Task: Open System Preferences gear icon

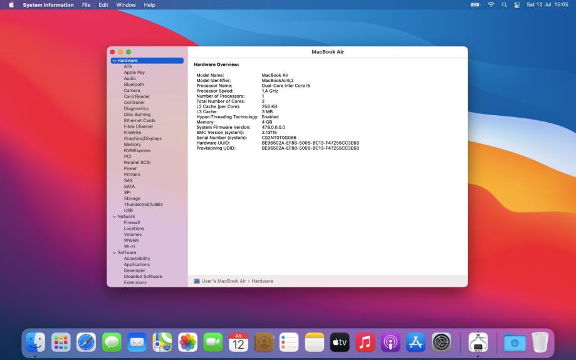Action: coord(441,342)
